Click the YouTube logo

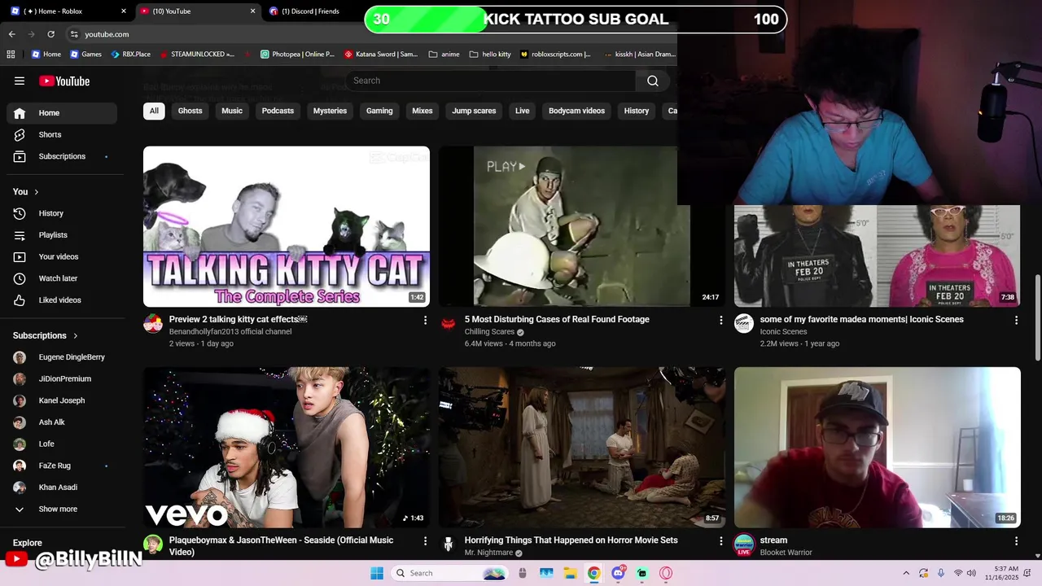(64, 81)
